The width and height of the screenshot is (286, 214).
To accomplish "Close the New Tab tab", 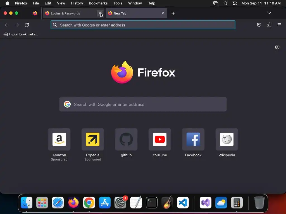I will [163, 13].
